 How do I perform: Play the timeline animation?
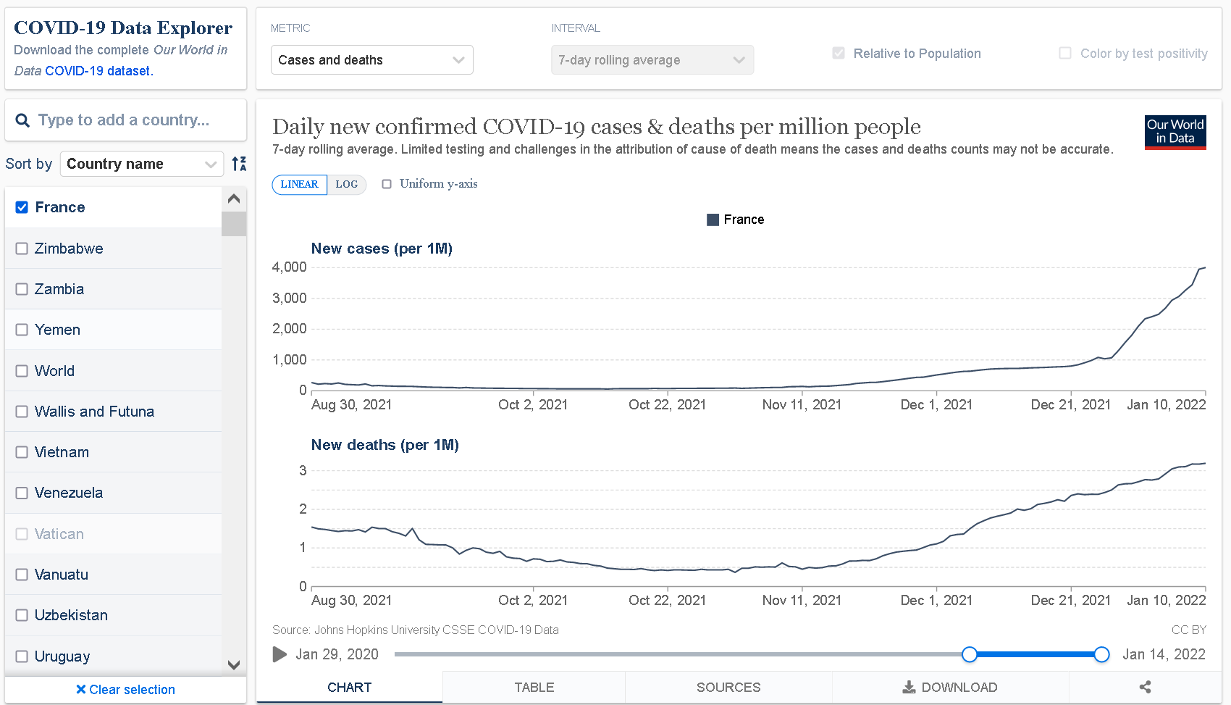(280, 654)
